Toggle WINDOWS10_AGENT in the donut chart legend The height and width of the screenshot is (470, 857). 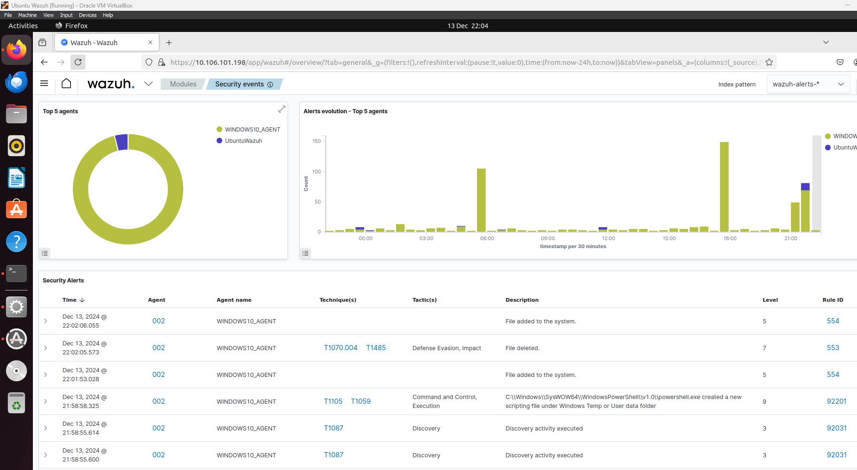click(x=249, y=129)
